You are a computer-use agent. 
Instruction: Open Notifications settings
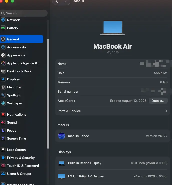[22, 114]
